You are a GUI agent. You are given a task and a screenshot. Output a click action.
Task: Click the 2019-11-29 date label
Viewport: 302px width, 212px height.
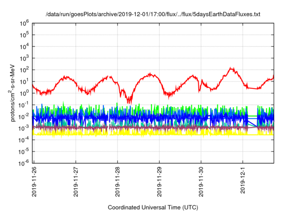[159, 182]
